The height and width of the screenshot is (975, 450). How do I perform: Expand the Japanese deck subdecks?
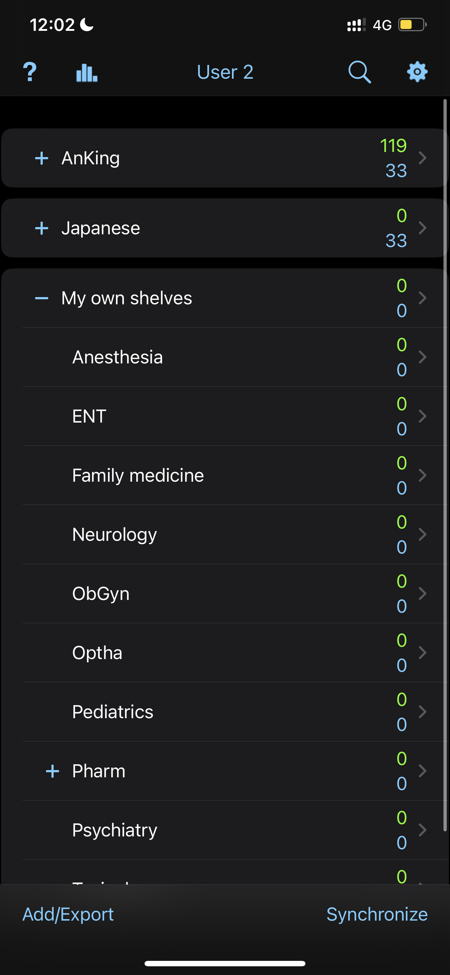[42, 228]
